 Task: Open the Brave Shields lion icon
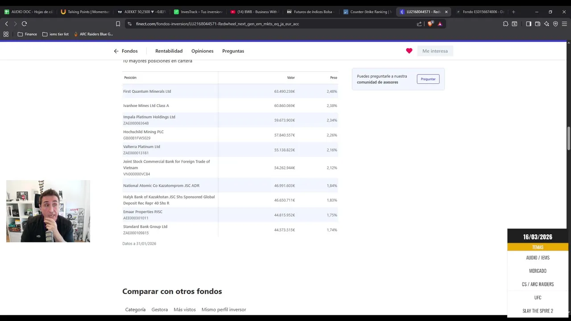pos(430,24)
